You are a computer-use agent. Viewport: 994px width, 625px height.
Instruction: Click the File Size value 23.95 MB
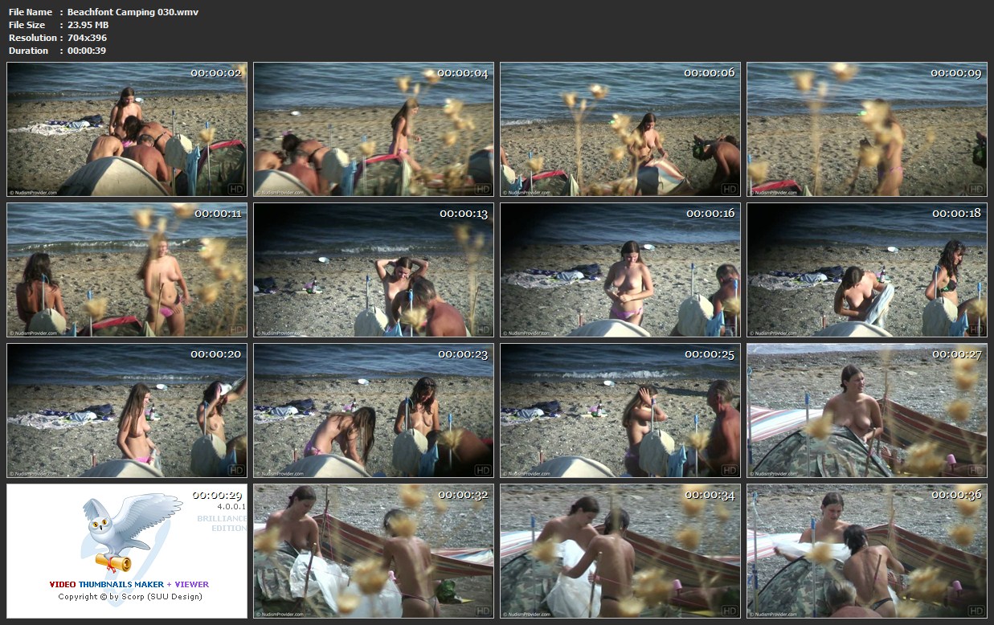point(88,25)
